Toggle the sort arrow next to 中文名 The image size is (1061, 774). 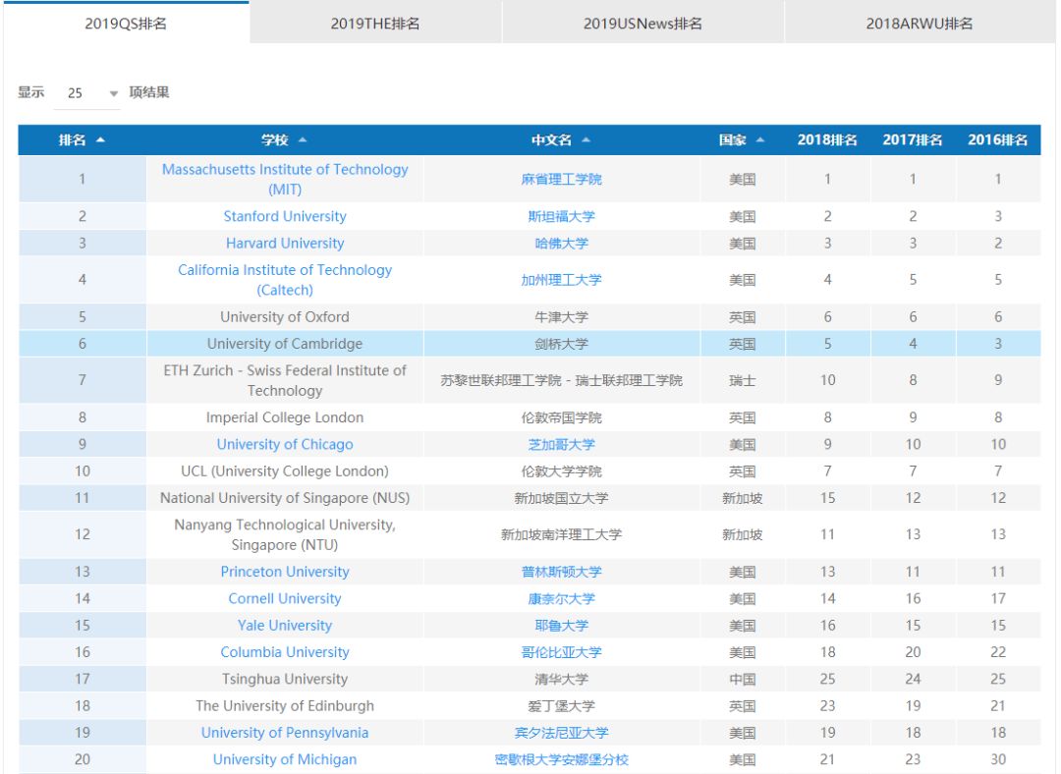pos(586,140)
